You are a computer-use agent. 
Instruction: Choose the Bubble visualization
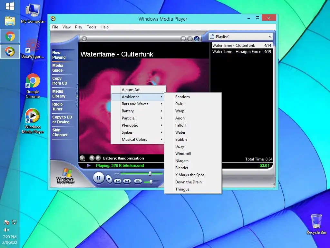(193, 139)
